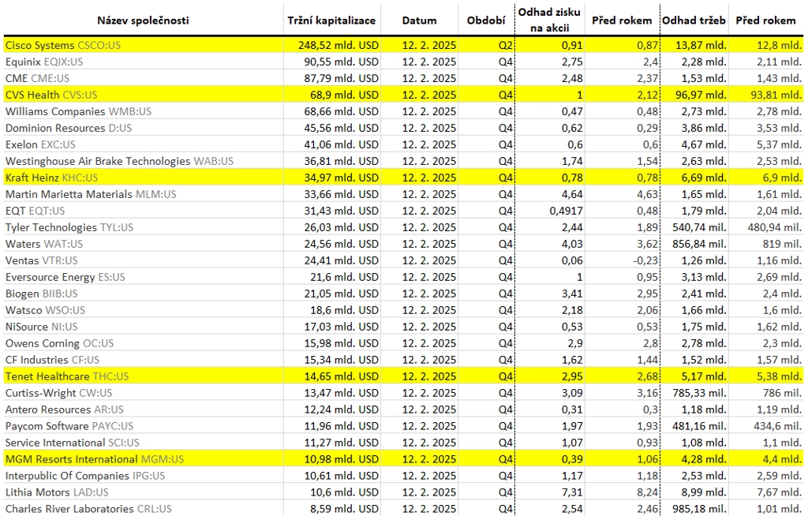Click the 'Odhad tržeb' column header
The height and width of the screenshot is (520, 808).
click(x=694, y=21)
